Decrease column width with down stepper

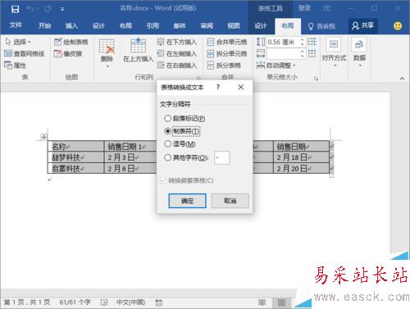click(x=303, y=57)
